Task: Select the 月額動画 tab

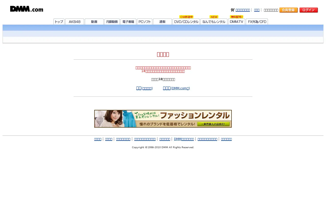Action: (112, 22)
